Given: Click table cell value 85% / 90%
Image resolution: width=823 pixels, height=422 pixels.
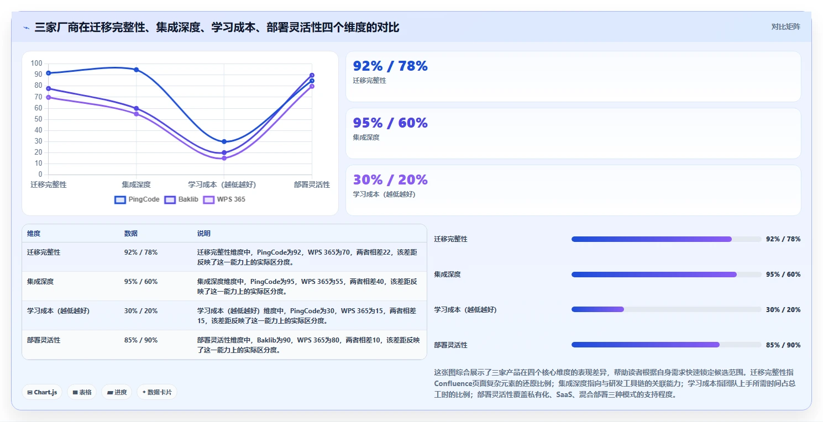Looking at the screenshot, I should point(141,340).
